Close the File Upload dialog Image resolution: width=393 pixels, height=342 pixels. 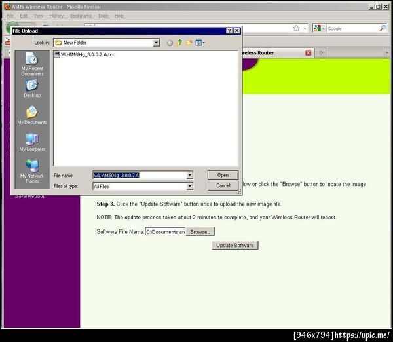point(236,31)
